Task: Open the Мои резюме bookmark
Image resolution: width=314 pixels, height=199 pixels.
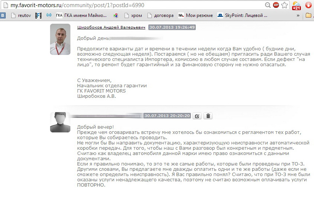Action: [196, 15]
